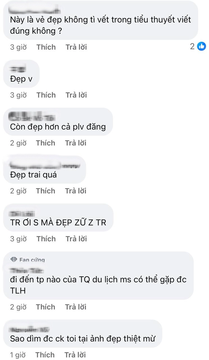Like the comment "Đẹp v"

[46, 95]
